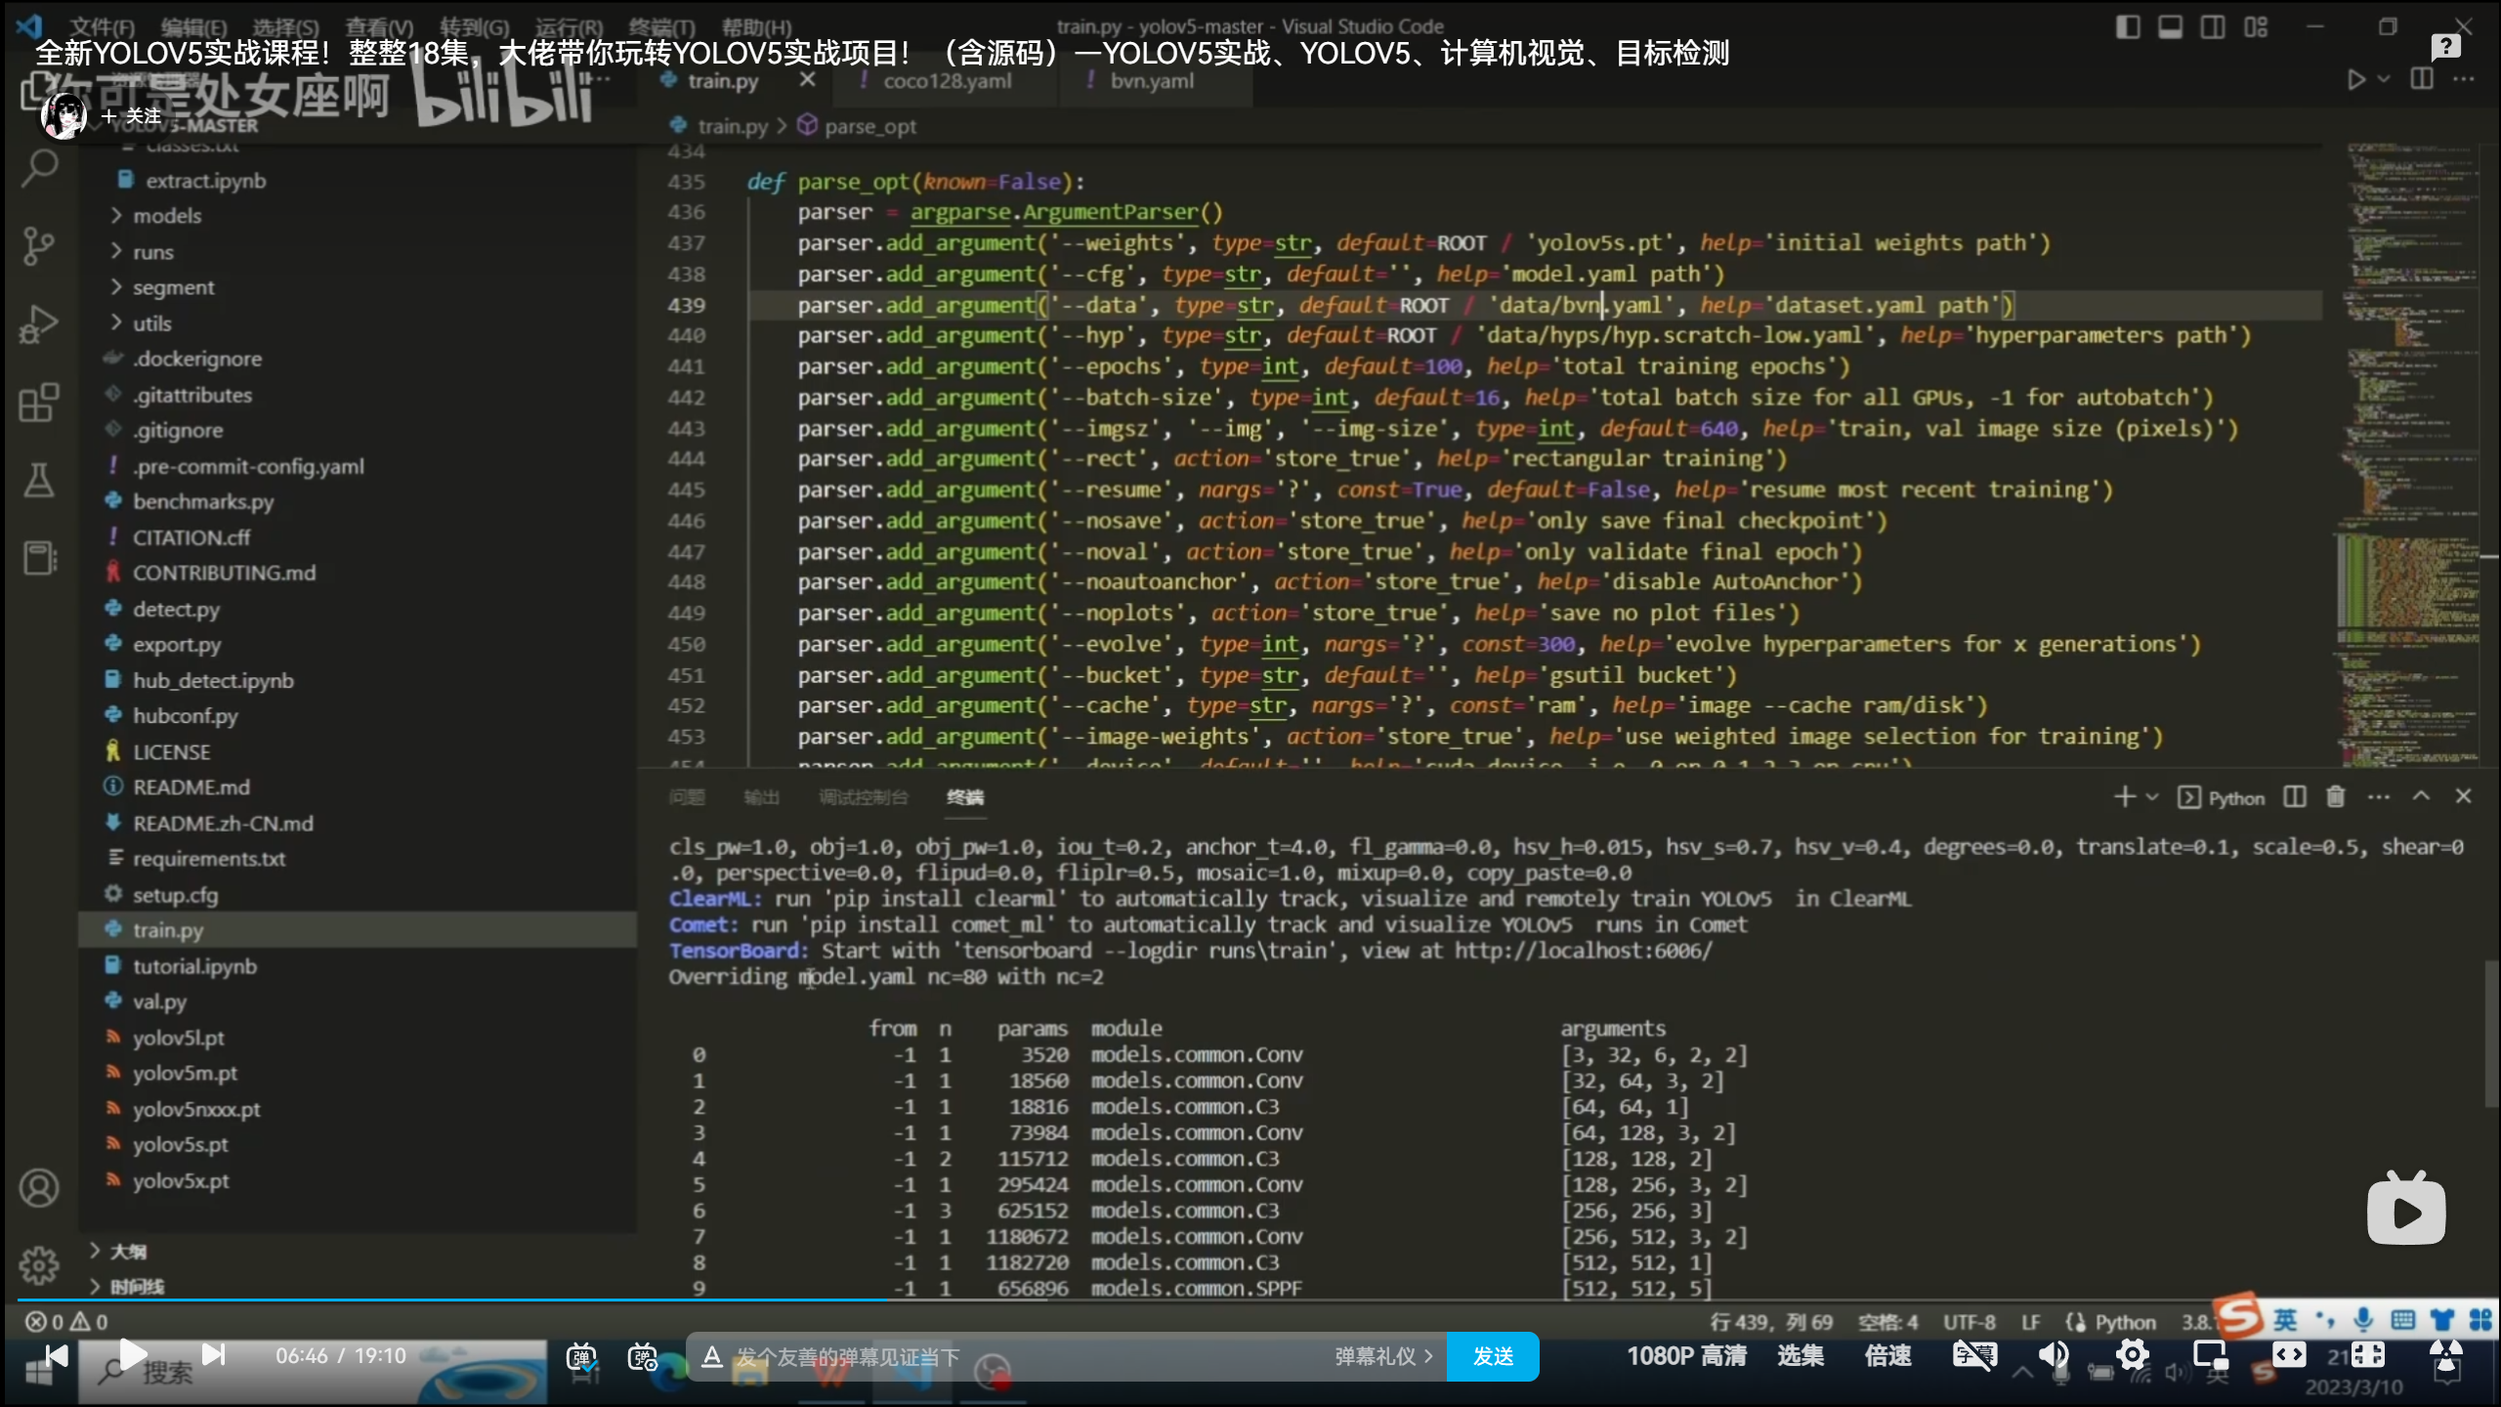Open the Run and Debug view

point(39,323)
